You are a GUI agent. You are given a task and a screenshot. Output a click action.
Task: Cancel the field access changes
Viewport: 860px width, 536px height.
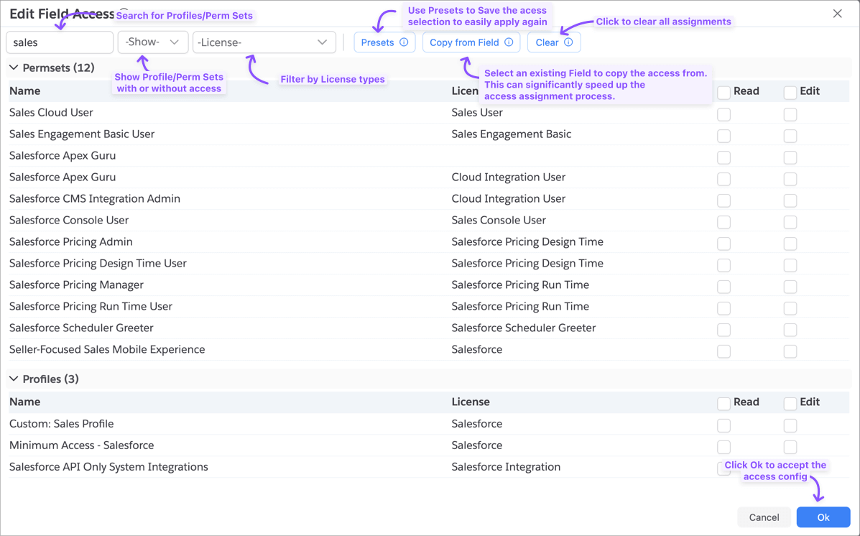point(764,517)
